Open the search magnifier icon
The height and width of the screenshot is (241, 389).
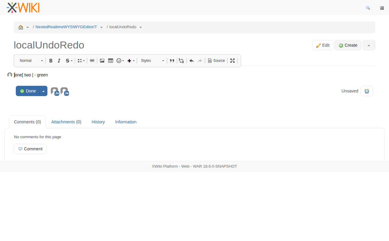(368, 8)
